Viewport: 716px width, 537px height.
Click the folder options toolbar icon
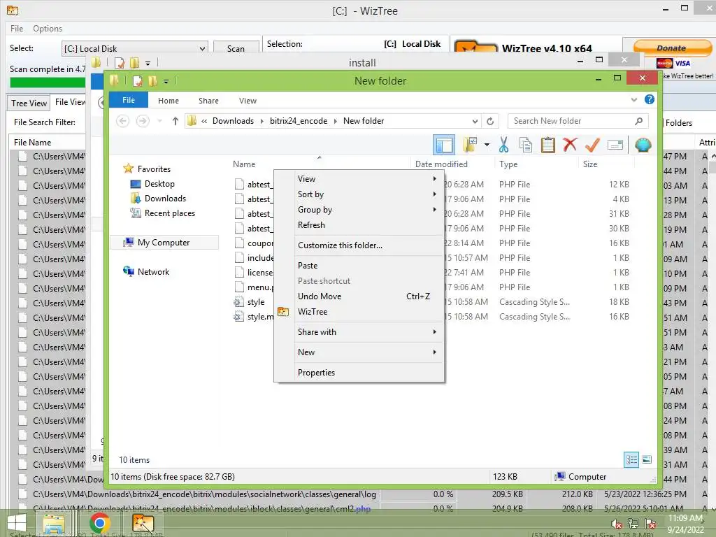pos(470,145)
